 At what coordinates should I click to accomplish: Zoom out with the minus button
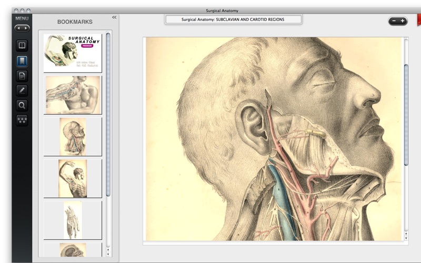tap(393, 21)
